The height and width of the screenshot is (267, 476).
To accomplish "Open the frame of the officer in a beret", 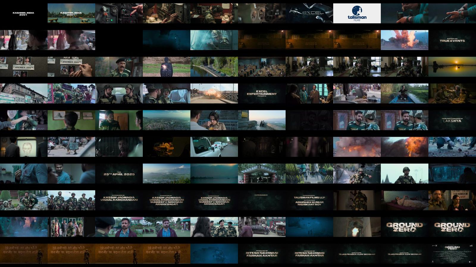I will [119, 67].
